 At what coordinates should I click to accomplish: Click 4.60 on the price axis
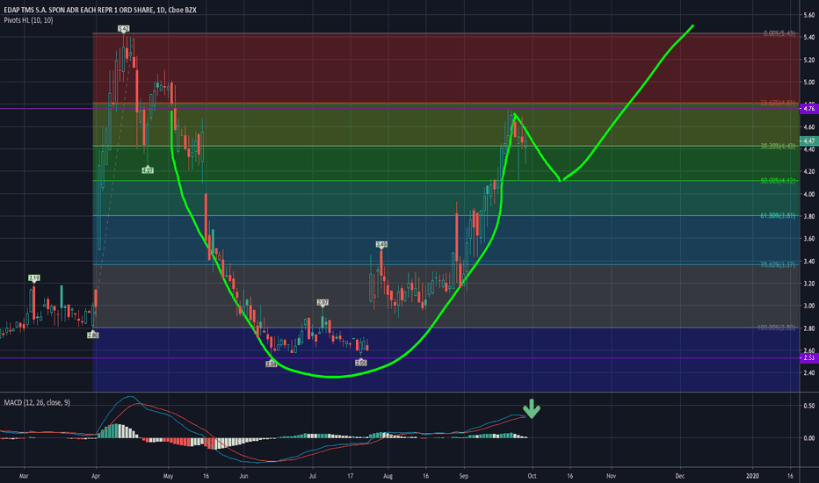coord(809,126)
